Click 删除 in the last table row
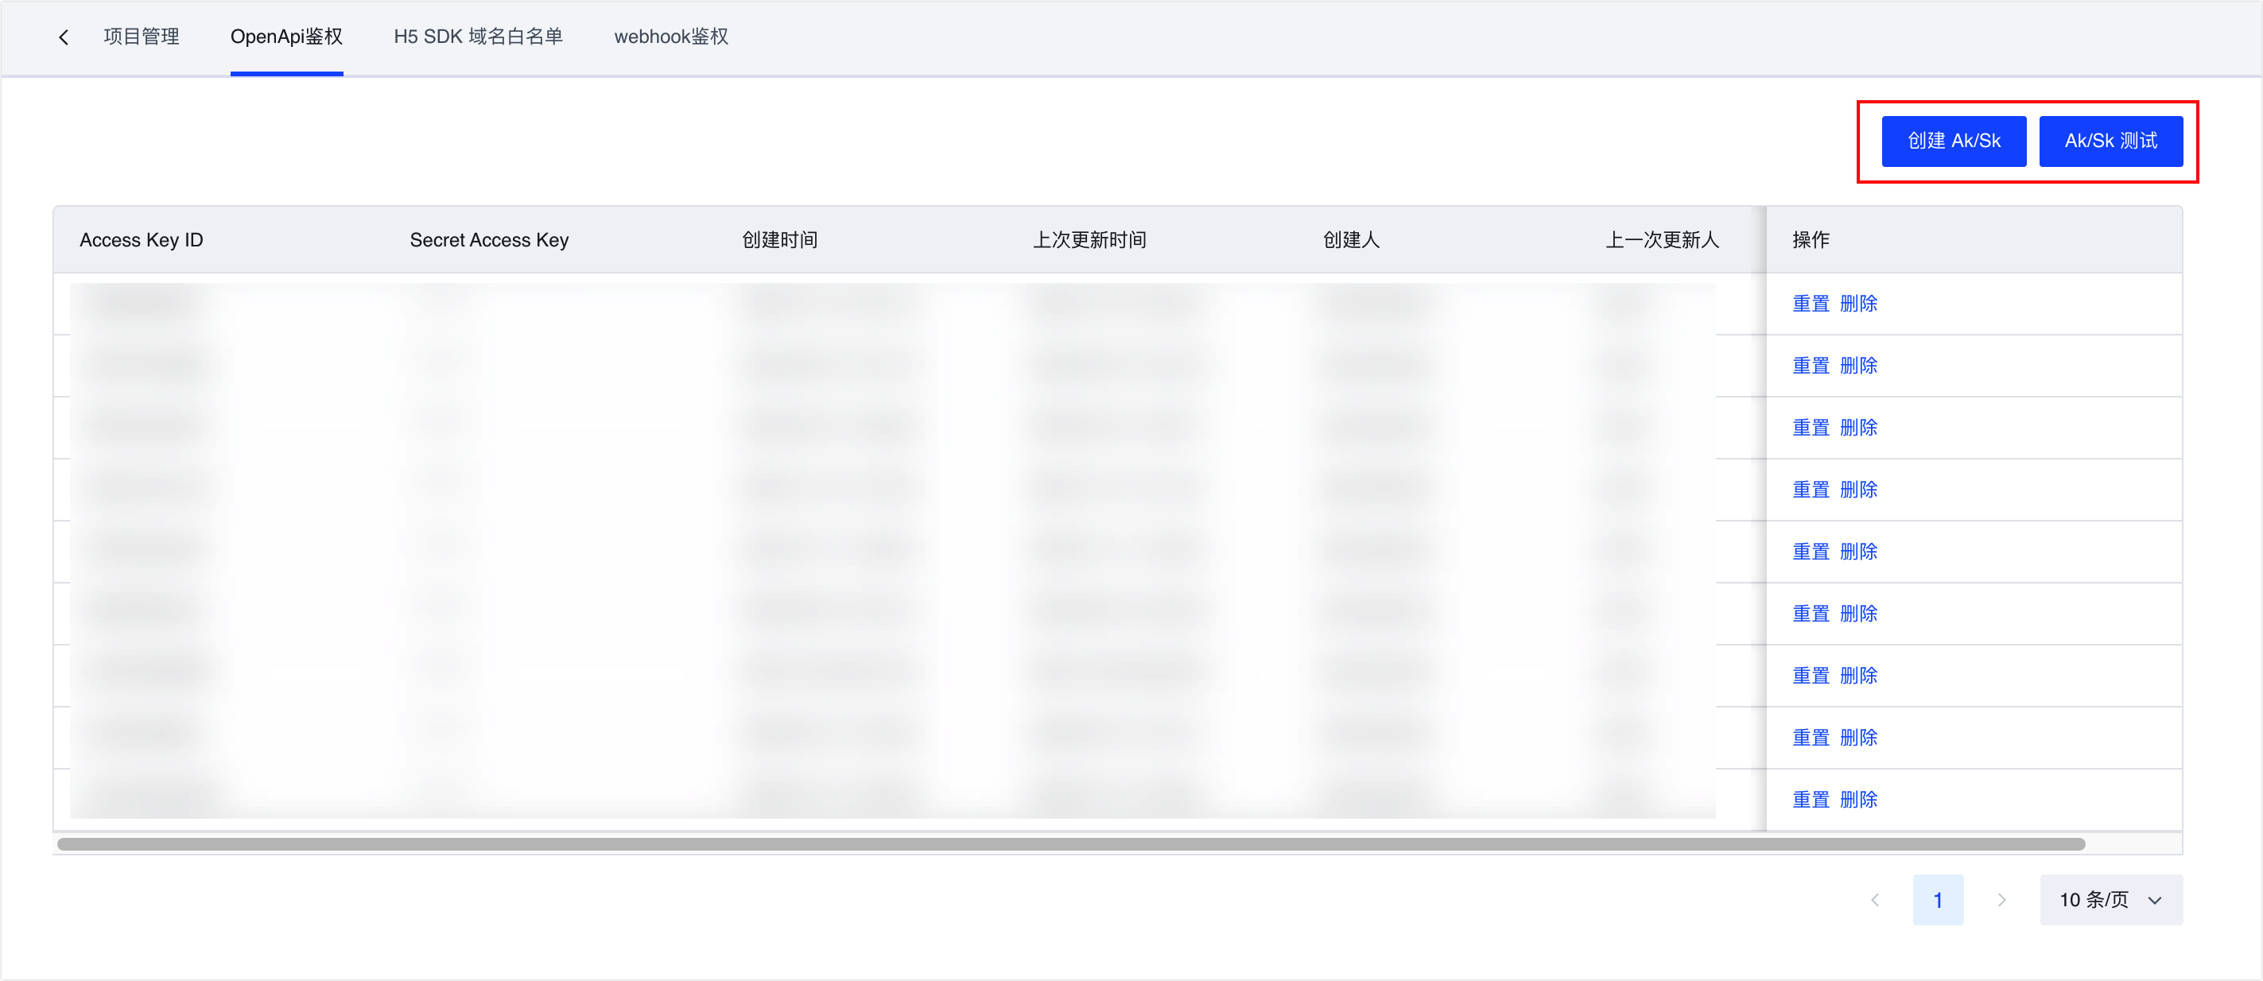Viewport: 2263px width, 981px height. click(x=1858, y=800)
